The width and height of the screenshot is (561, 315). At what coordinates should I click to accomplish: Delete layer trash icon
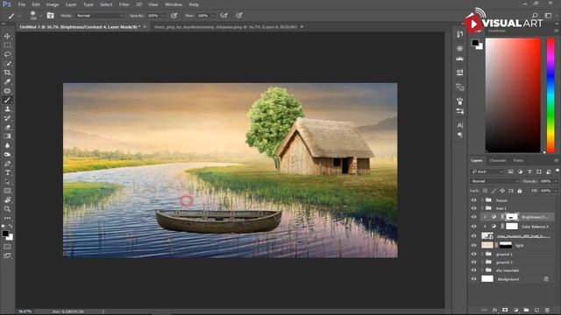[x=547, y=310]
